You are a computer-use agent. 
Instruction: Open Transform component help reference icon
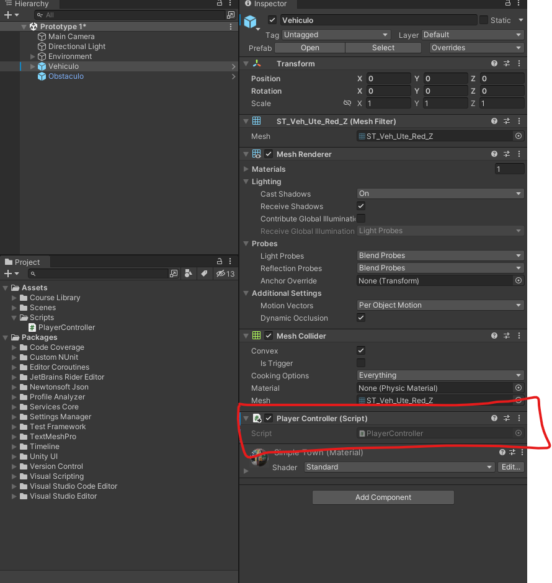(x=494, y=64)
